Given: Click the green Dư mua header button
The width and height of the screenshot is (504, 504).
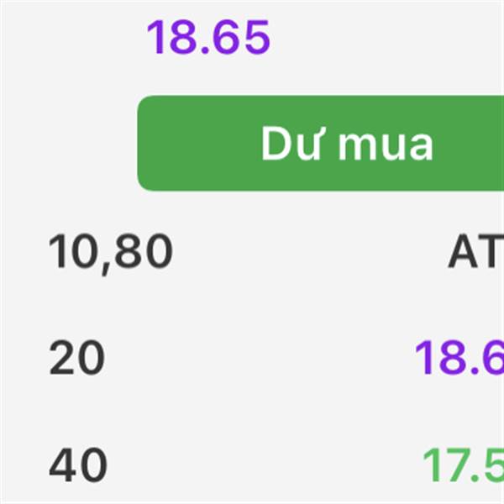Looking at the screenshot, I should coord(321,143).
